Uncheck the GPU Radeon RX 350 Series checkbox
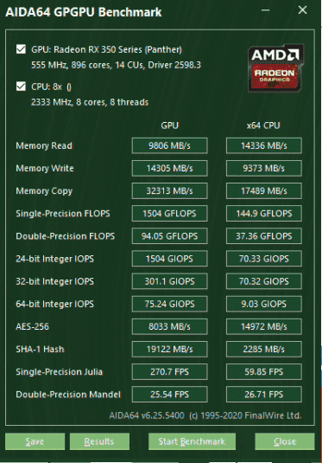322x463 pixels. click(x=21, y=49)
